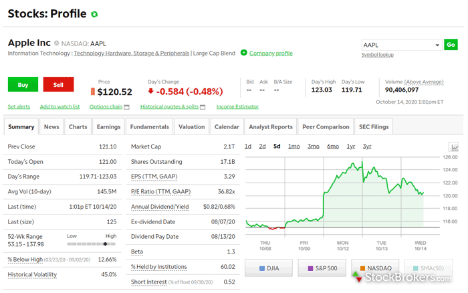Click the red down arrow in Day's Change

152,91
